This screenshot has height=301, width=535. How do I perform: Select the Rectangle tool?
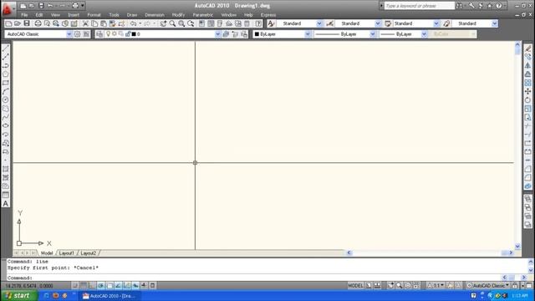[6, 83]
